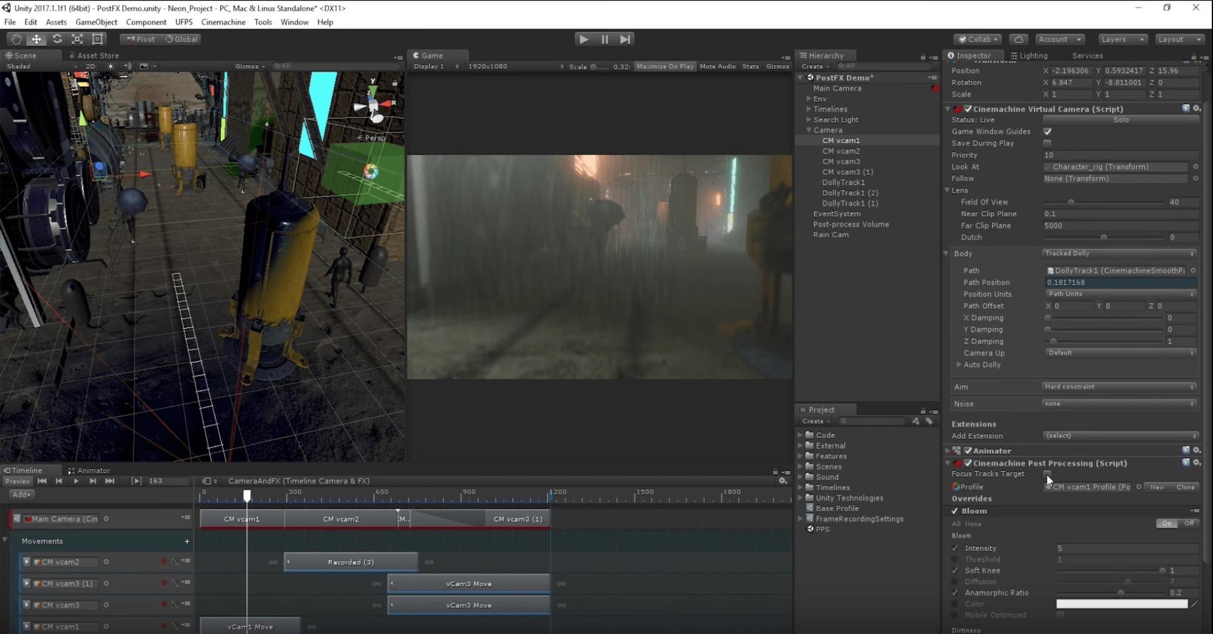Open Timeline settings gear icon

point(783,481)
